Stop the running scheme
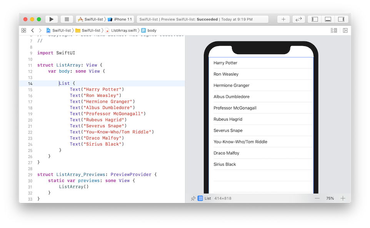 coord(67,19)
